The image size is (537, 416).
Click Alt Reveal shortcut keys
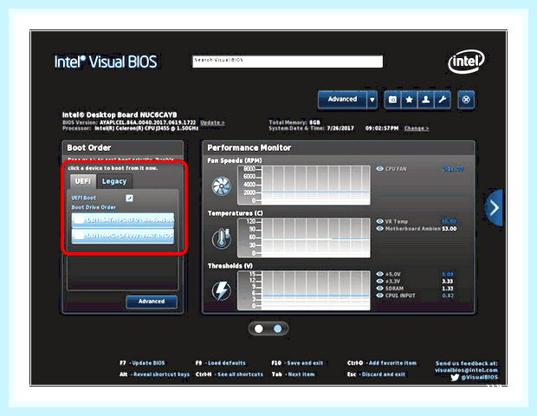point(154,374)
